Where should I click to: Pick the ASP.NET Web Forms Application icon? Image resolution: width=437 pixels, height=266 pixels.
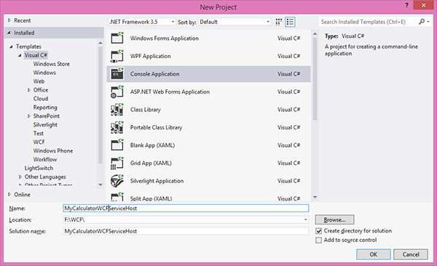click(117, 92)
